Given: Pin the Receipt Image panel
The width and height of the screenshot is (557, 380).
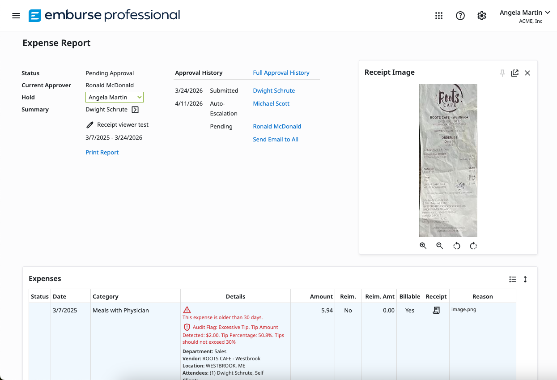Looking at the screenshot, I should pyautogui.click(x=502, y=73).
